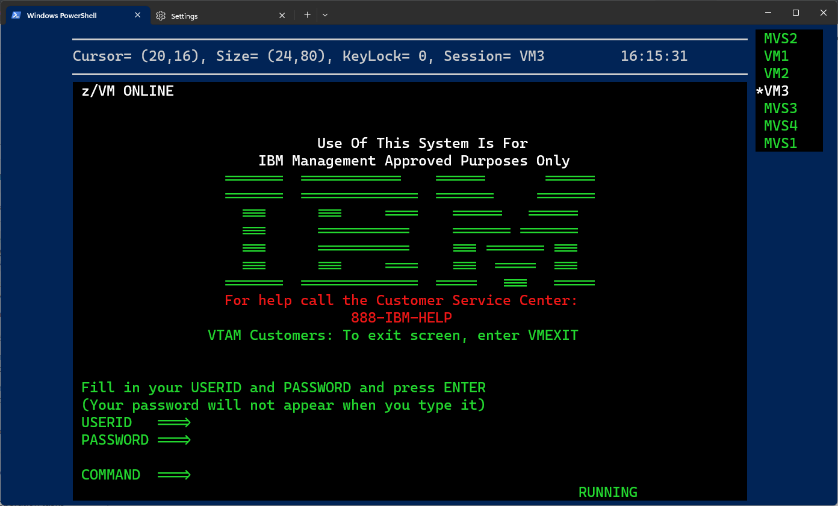Select the VM1 session in the list
The height and width of the screenshot is (506, 838).
tap(777, 56)
